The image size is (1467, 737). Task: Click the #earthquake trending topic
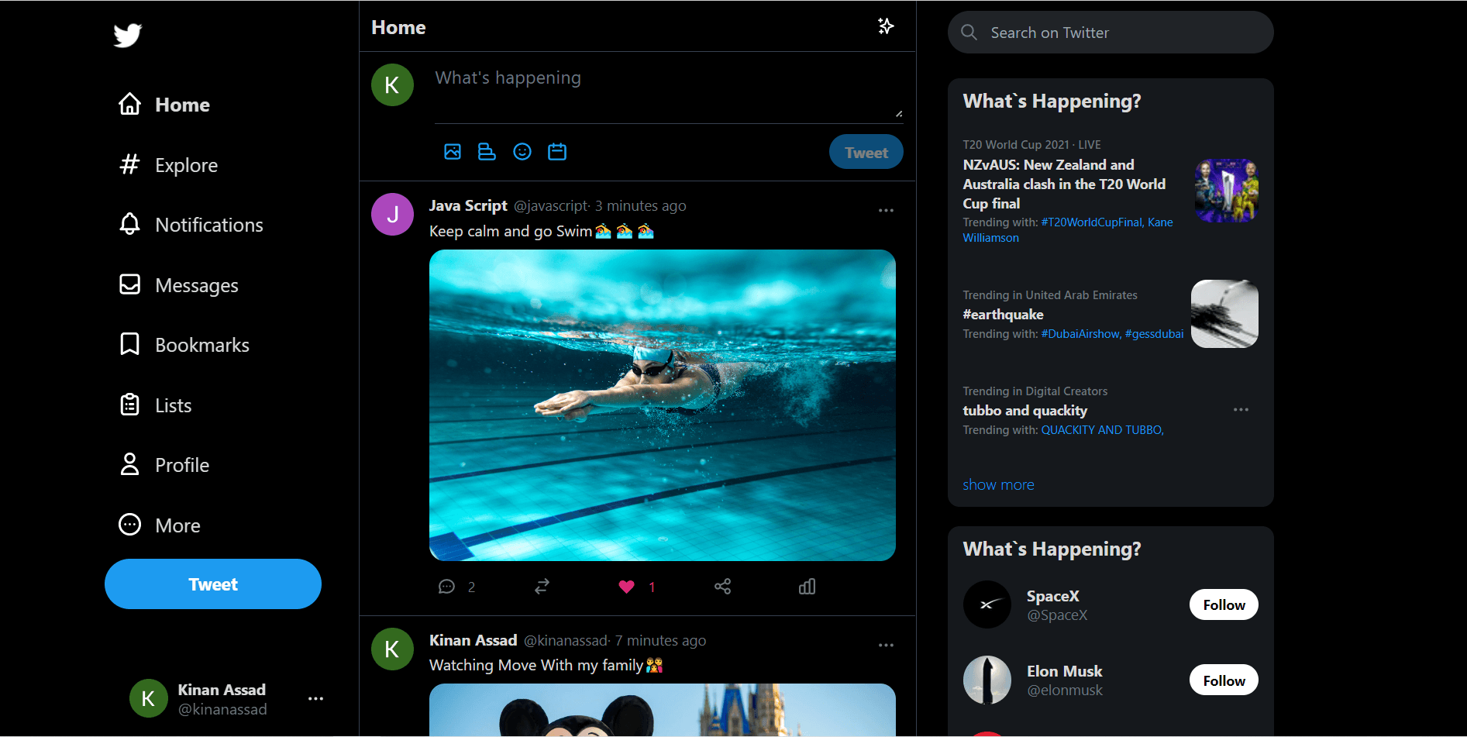click(1002, 314)
